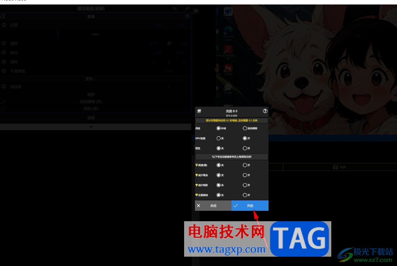
Task: Open the 裁剪 section
Action: (91, 94)
